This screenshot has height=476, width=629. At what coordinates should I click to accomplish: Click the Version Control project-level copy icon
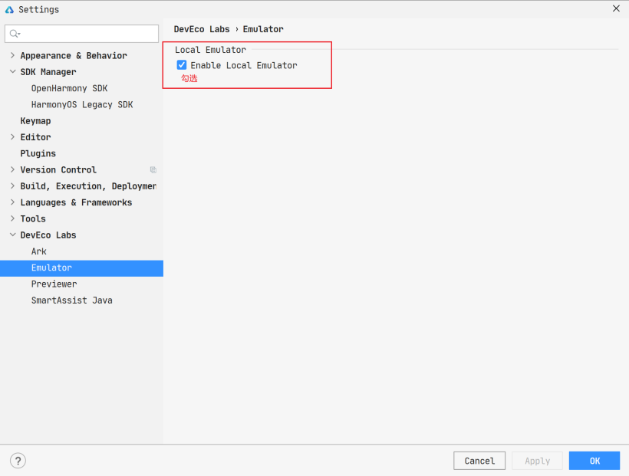point(153,169)
